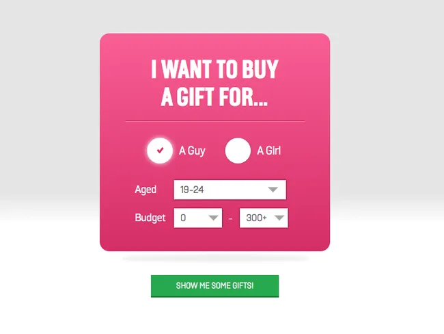Toggle the A Guy radio circle
The height and width of the screenshot is (334, 444).
coord(160,151)
